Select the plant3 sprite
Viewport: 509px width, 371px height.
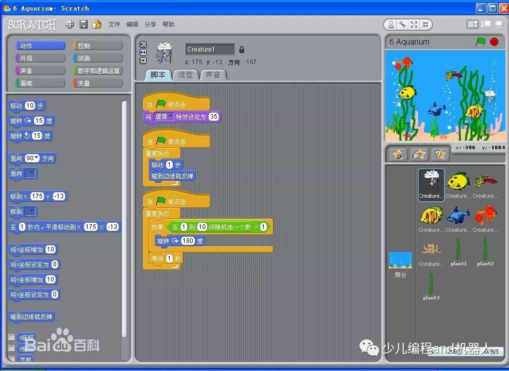click(x=431, y=286)
